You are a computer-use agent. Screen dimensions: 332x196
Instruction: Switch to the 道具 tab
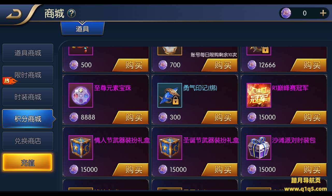[x=83, y=29]
